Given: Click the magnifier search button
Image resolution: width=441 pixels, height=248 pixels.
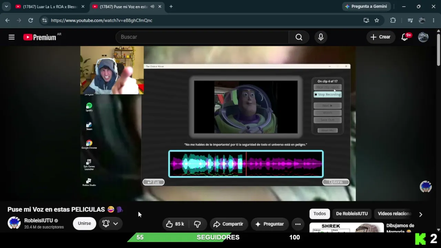Looking at the screenshot, I should pyautogui.click(x=299, y=37).
